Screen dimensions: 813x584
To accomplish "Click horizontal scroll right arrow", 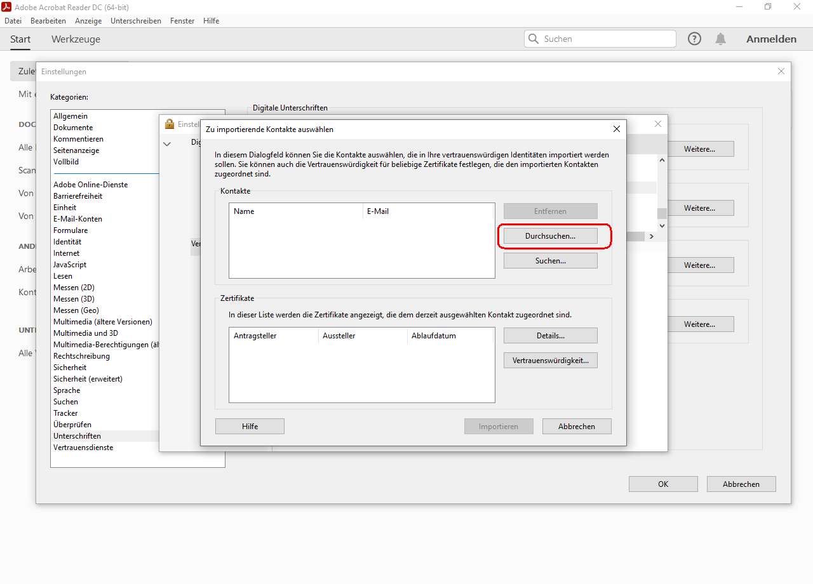I will coord(650,236).
